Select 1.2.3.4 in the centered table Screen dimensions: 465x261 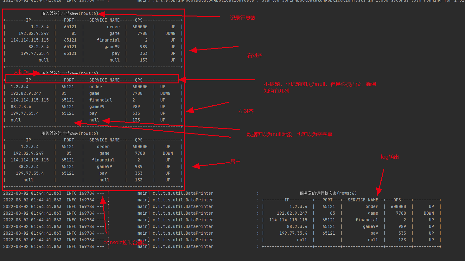click(x=30, y=147)
